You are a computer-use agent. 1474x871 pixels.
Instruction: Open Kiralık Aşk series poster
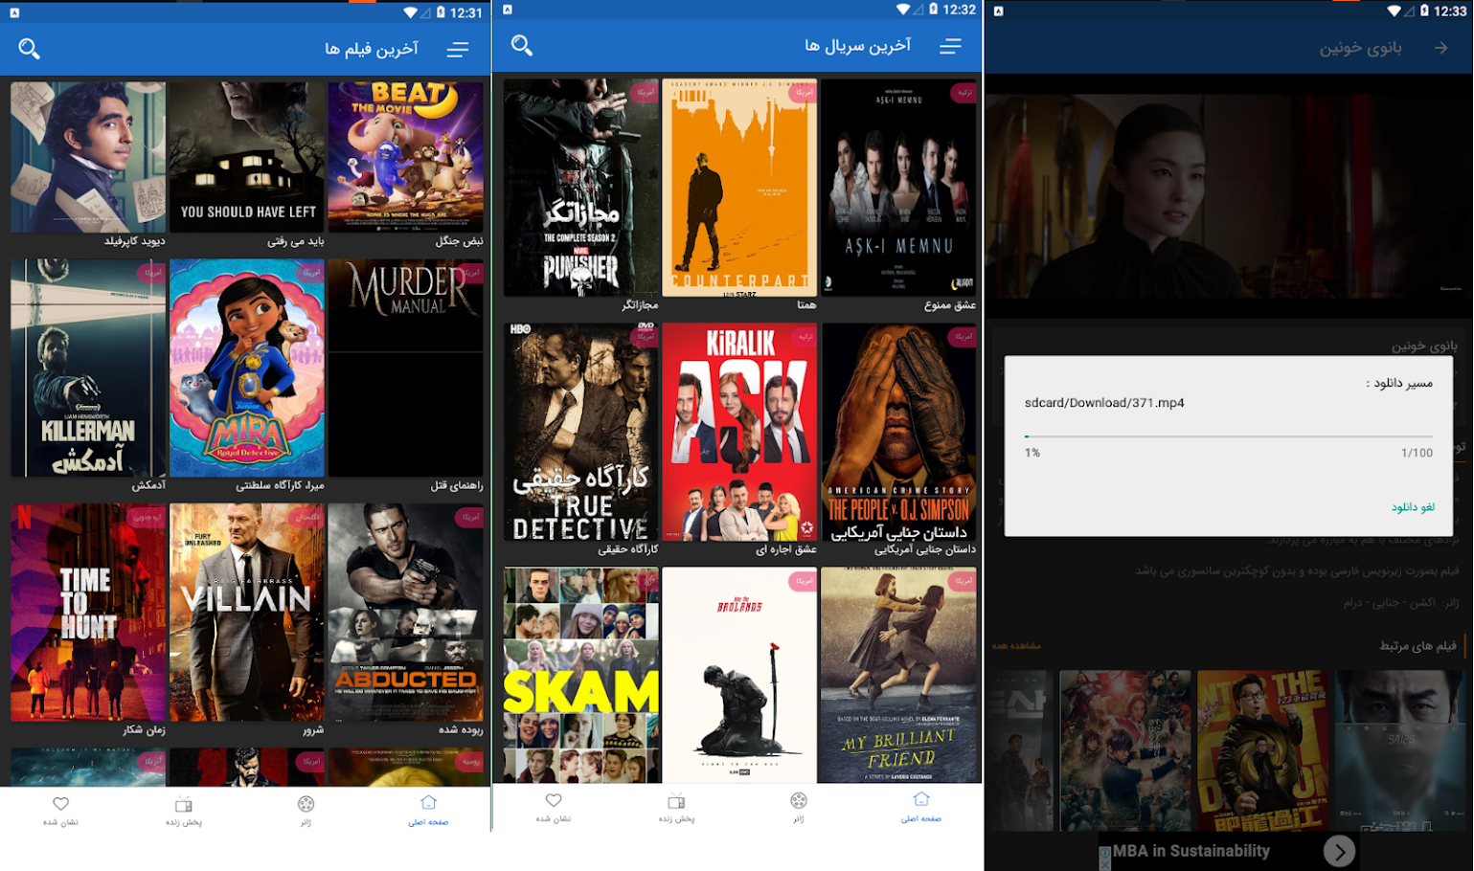click(x=739, y=432)
